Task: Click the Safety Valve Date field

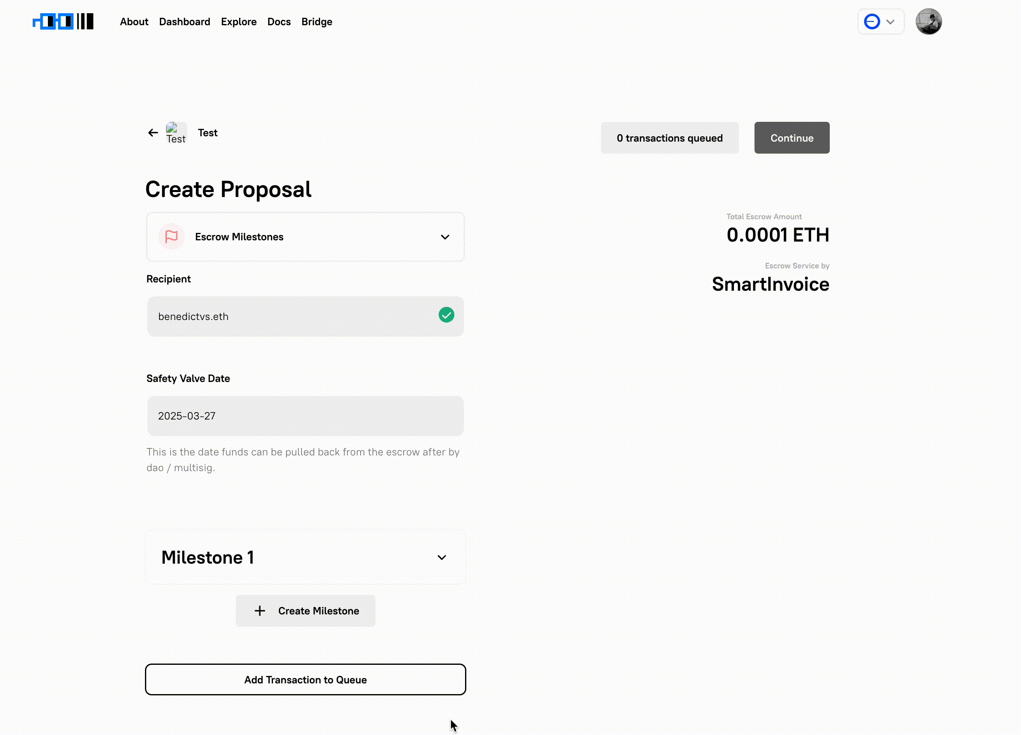Action: click(x=305, y=416)
